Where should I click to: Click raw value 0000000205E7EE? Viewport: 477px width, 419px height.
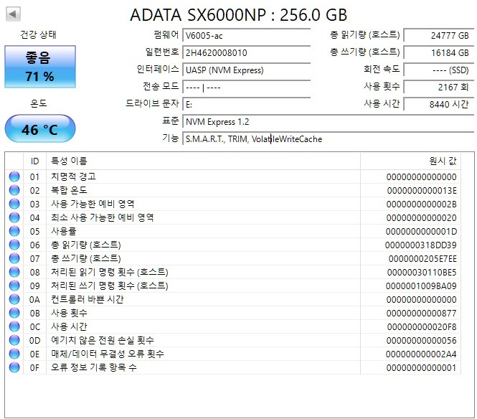pos(422,258)
